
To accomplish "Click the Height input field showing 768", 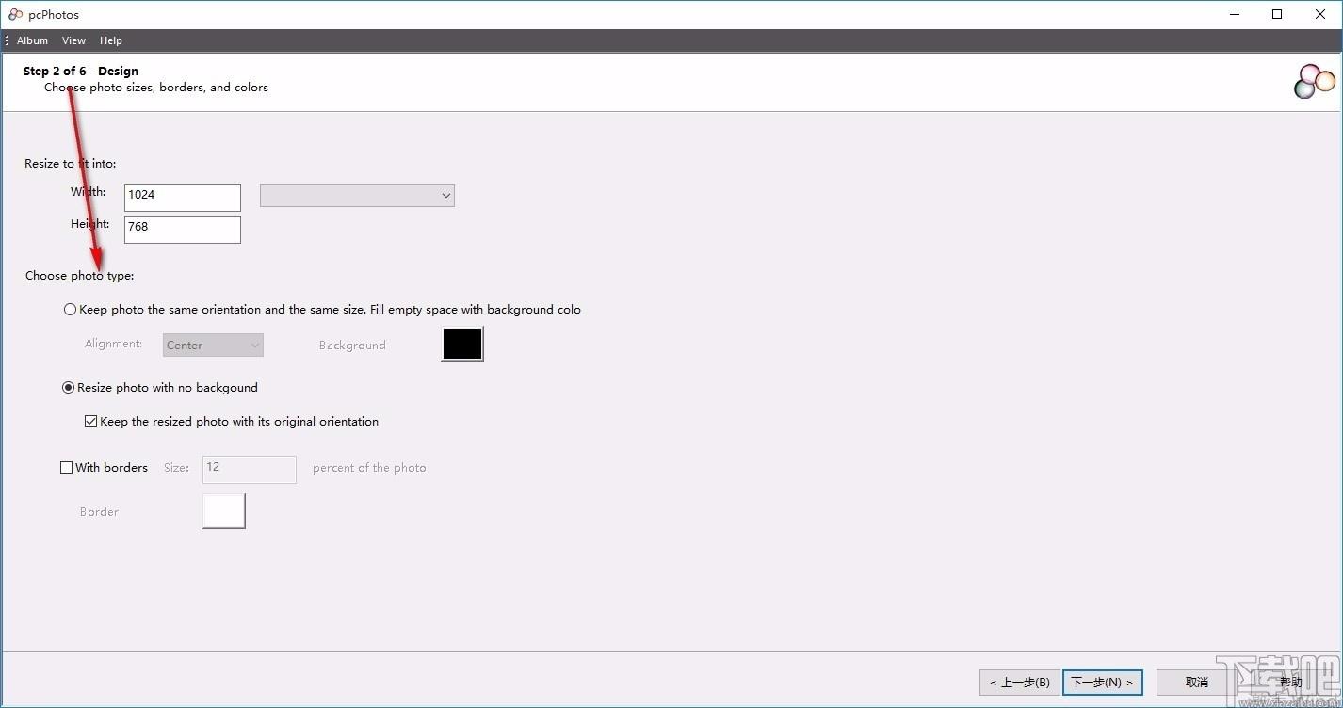I will tap(183, 230).
